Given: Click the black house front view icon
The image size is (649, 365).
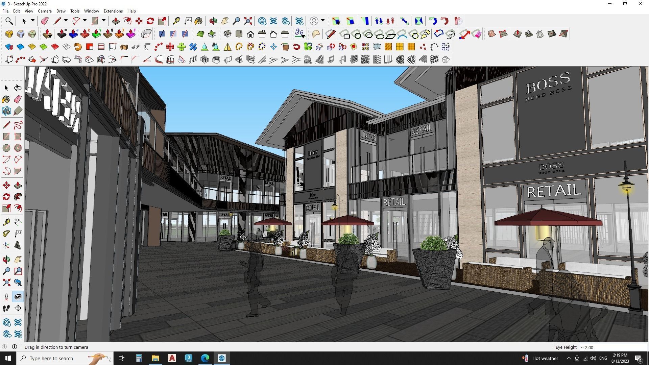Looking at the screenshot, I should [250, 34].
